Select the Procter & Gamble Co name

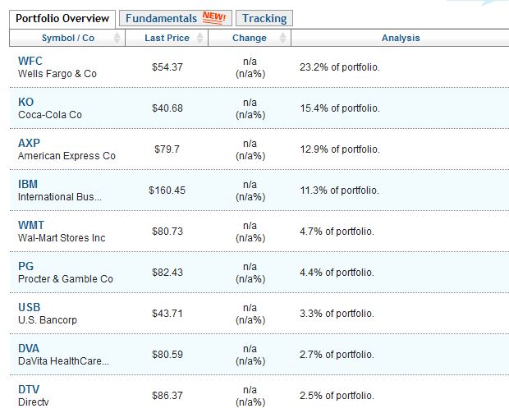(66, 279)
